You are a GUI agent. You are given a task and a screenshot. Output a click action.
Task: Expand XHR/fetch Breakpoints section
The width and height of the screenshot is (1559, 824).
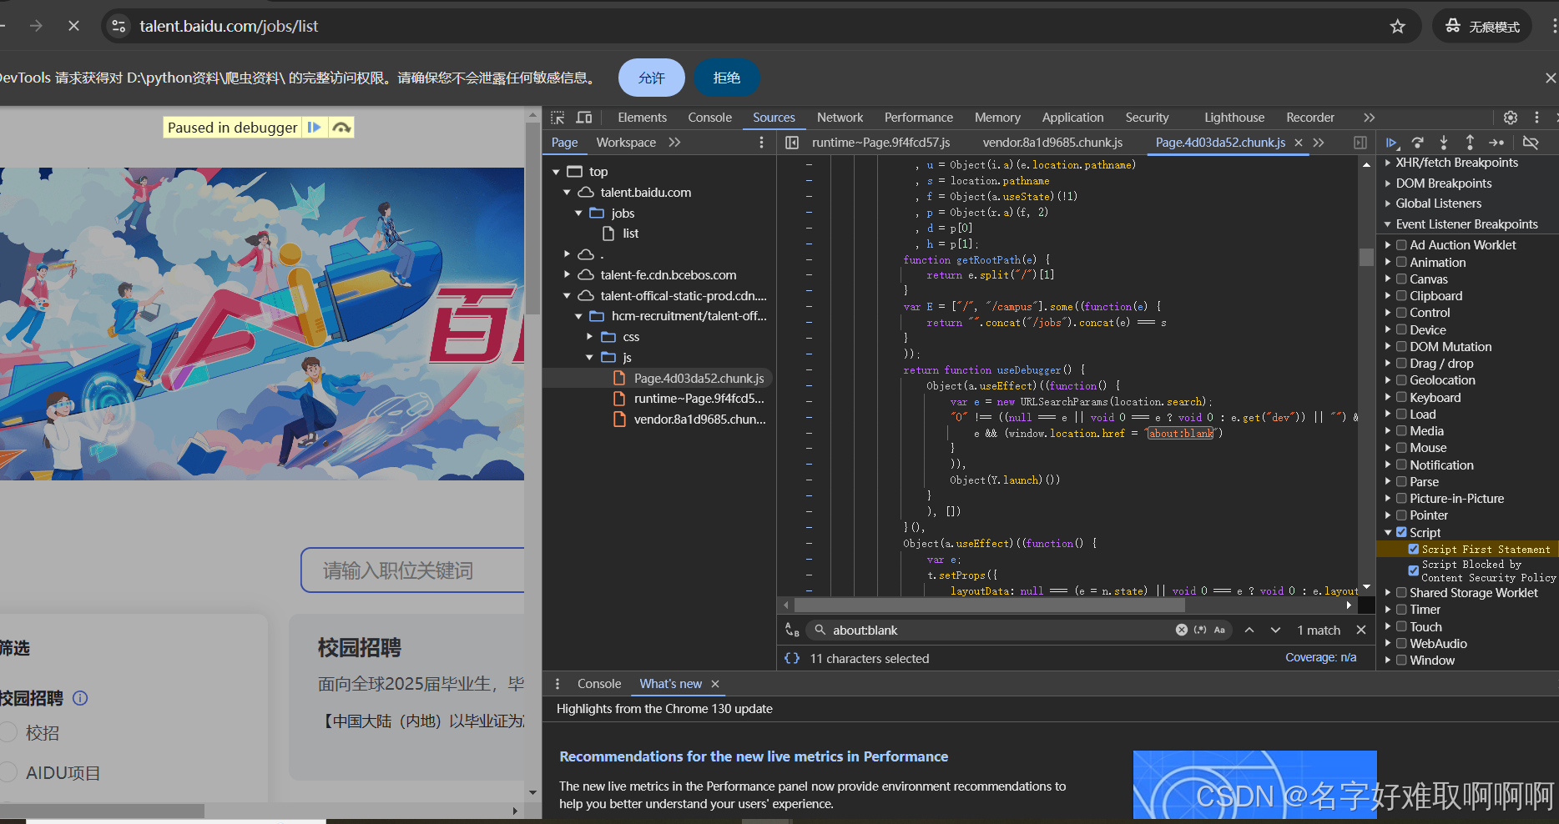pyautogui.click(x=1388, y=163)
